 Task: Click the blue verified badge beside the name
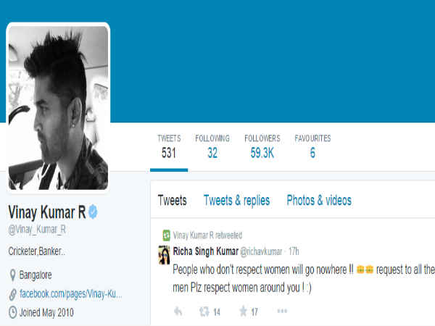click(x=94, y=212)
